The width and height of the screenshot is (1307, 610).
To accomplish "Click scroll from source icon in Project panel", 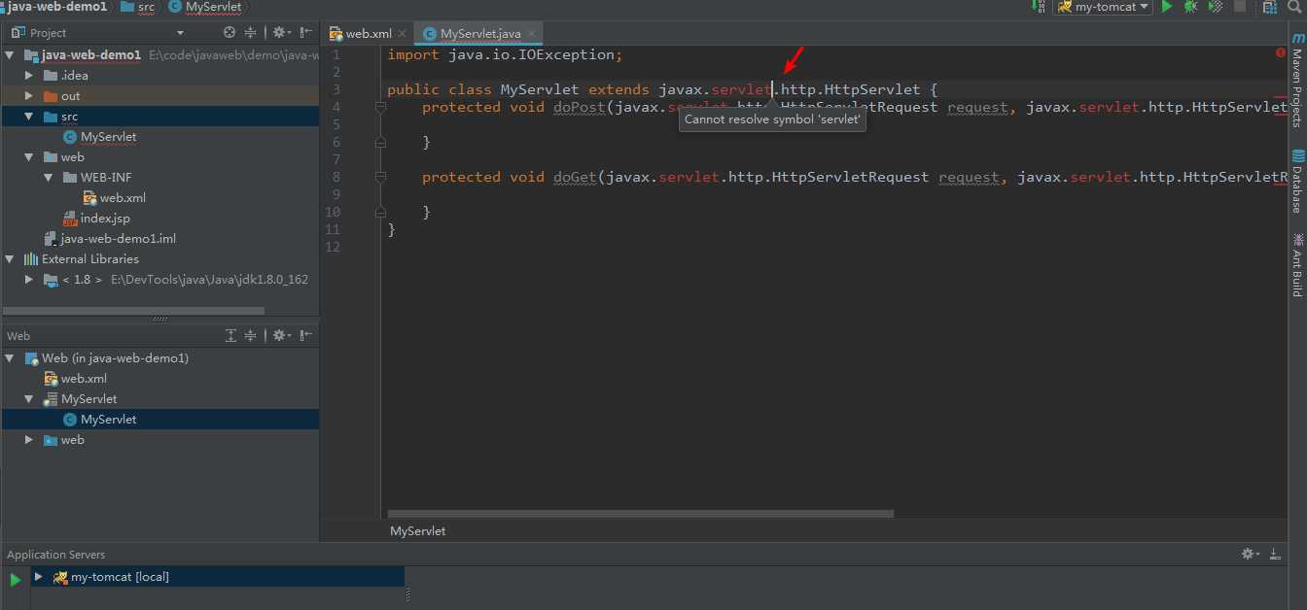I will 230,32.
